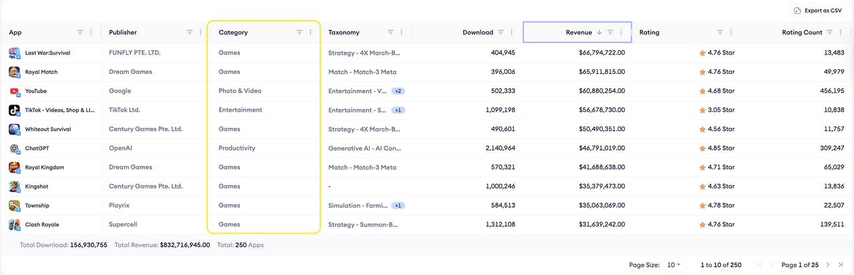The width and height of the screenshot is (854, 275).
Task: Sort by the Download column header
Action: coord(477,32)
